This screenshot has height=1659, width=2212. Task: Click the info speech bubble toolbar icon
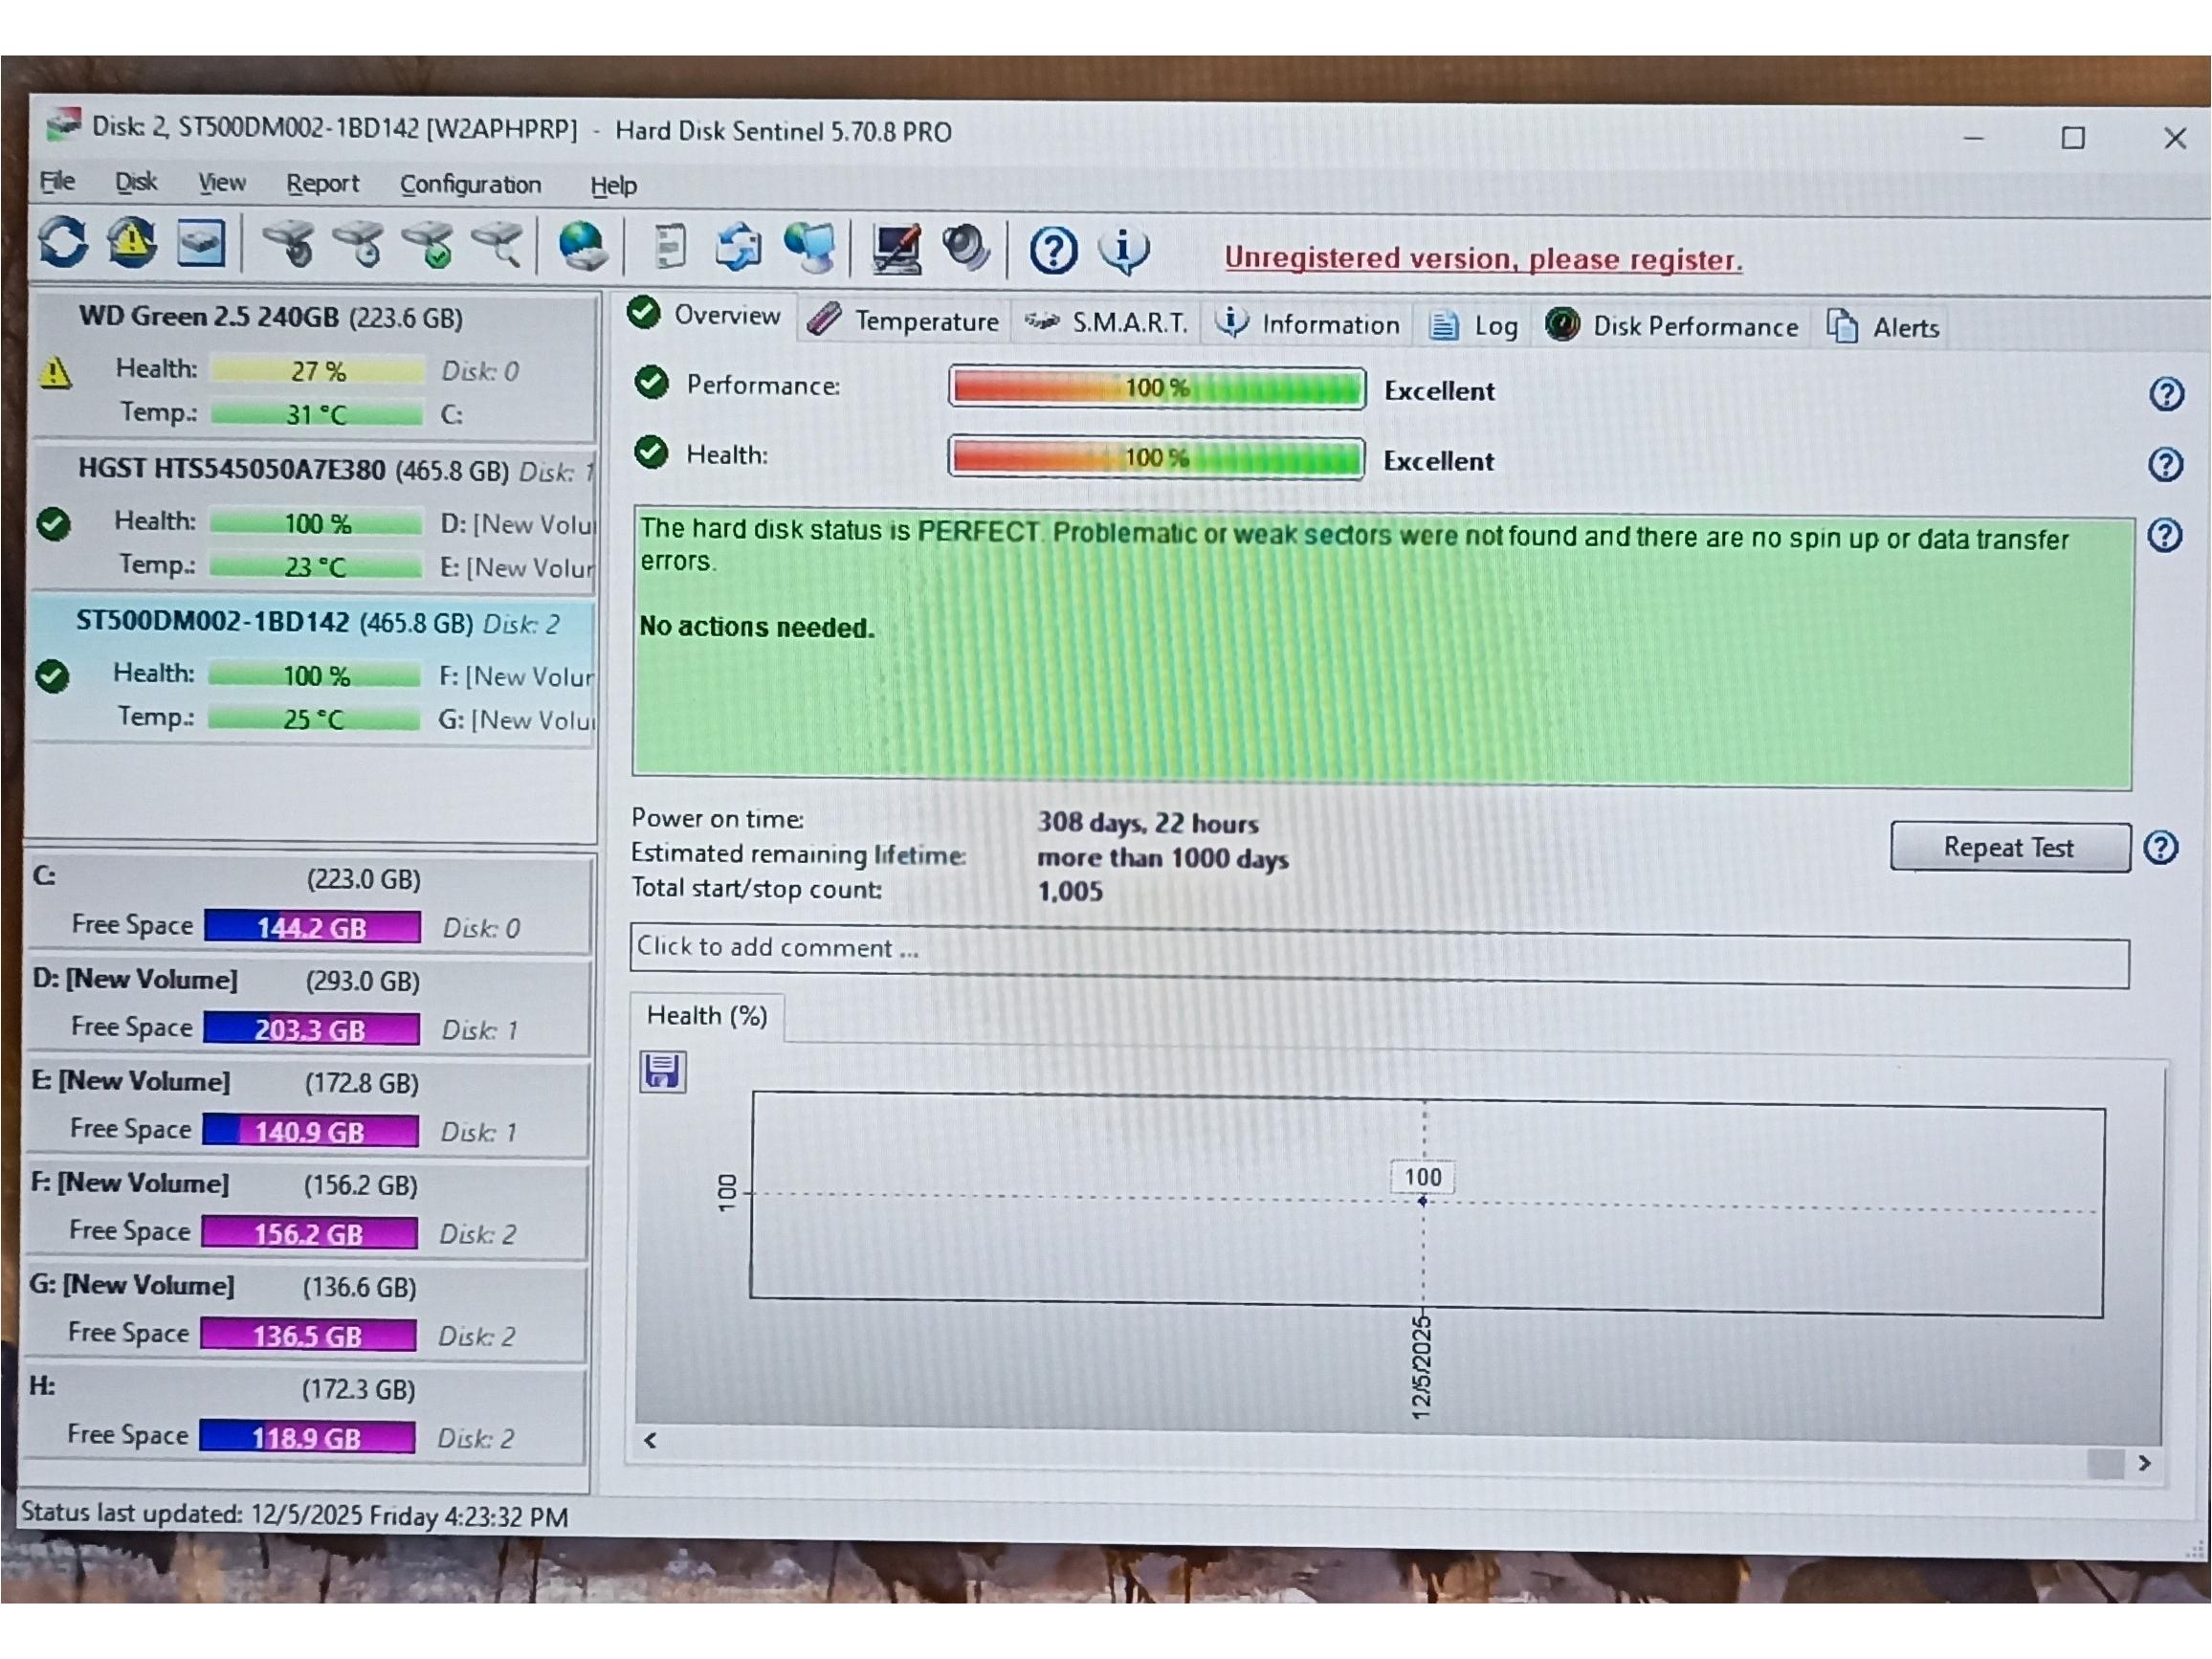[x=1123, y=250]
